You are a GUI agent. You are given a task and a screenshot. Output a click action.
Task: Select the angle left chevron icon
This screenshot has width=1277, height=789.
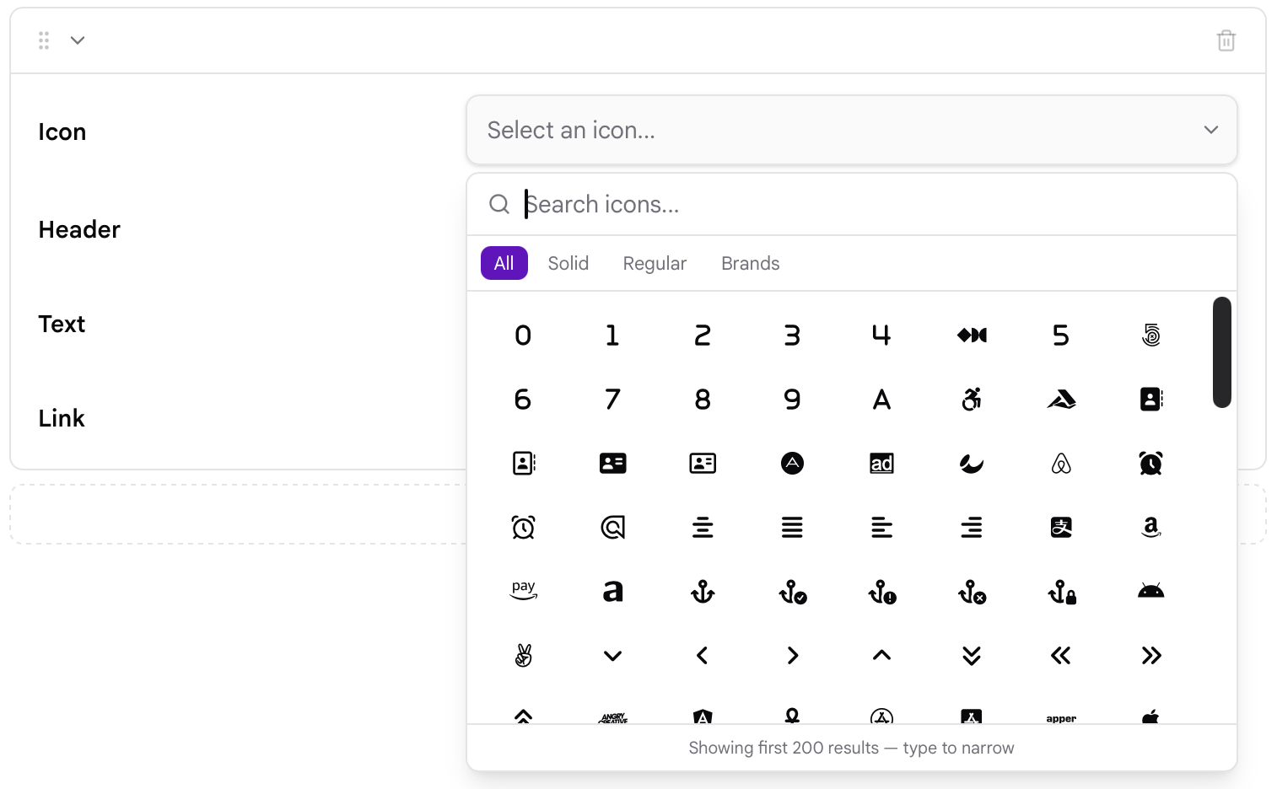pos(703,656)
